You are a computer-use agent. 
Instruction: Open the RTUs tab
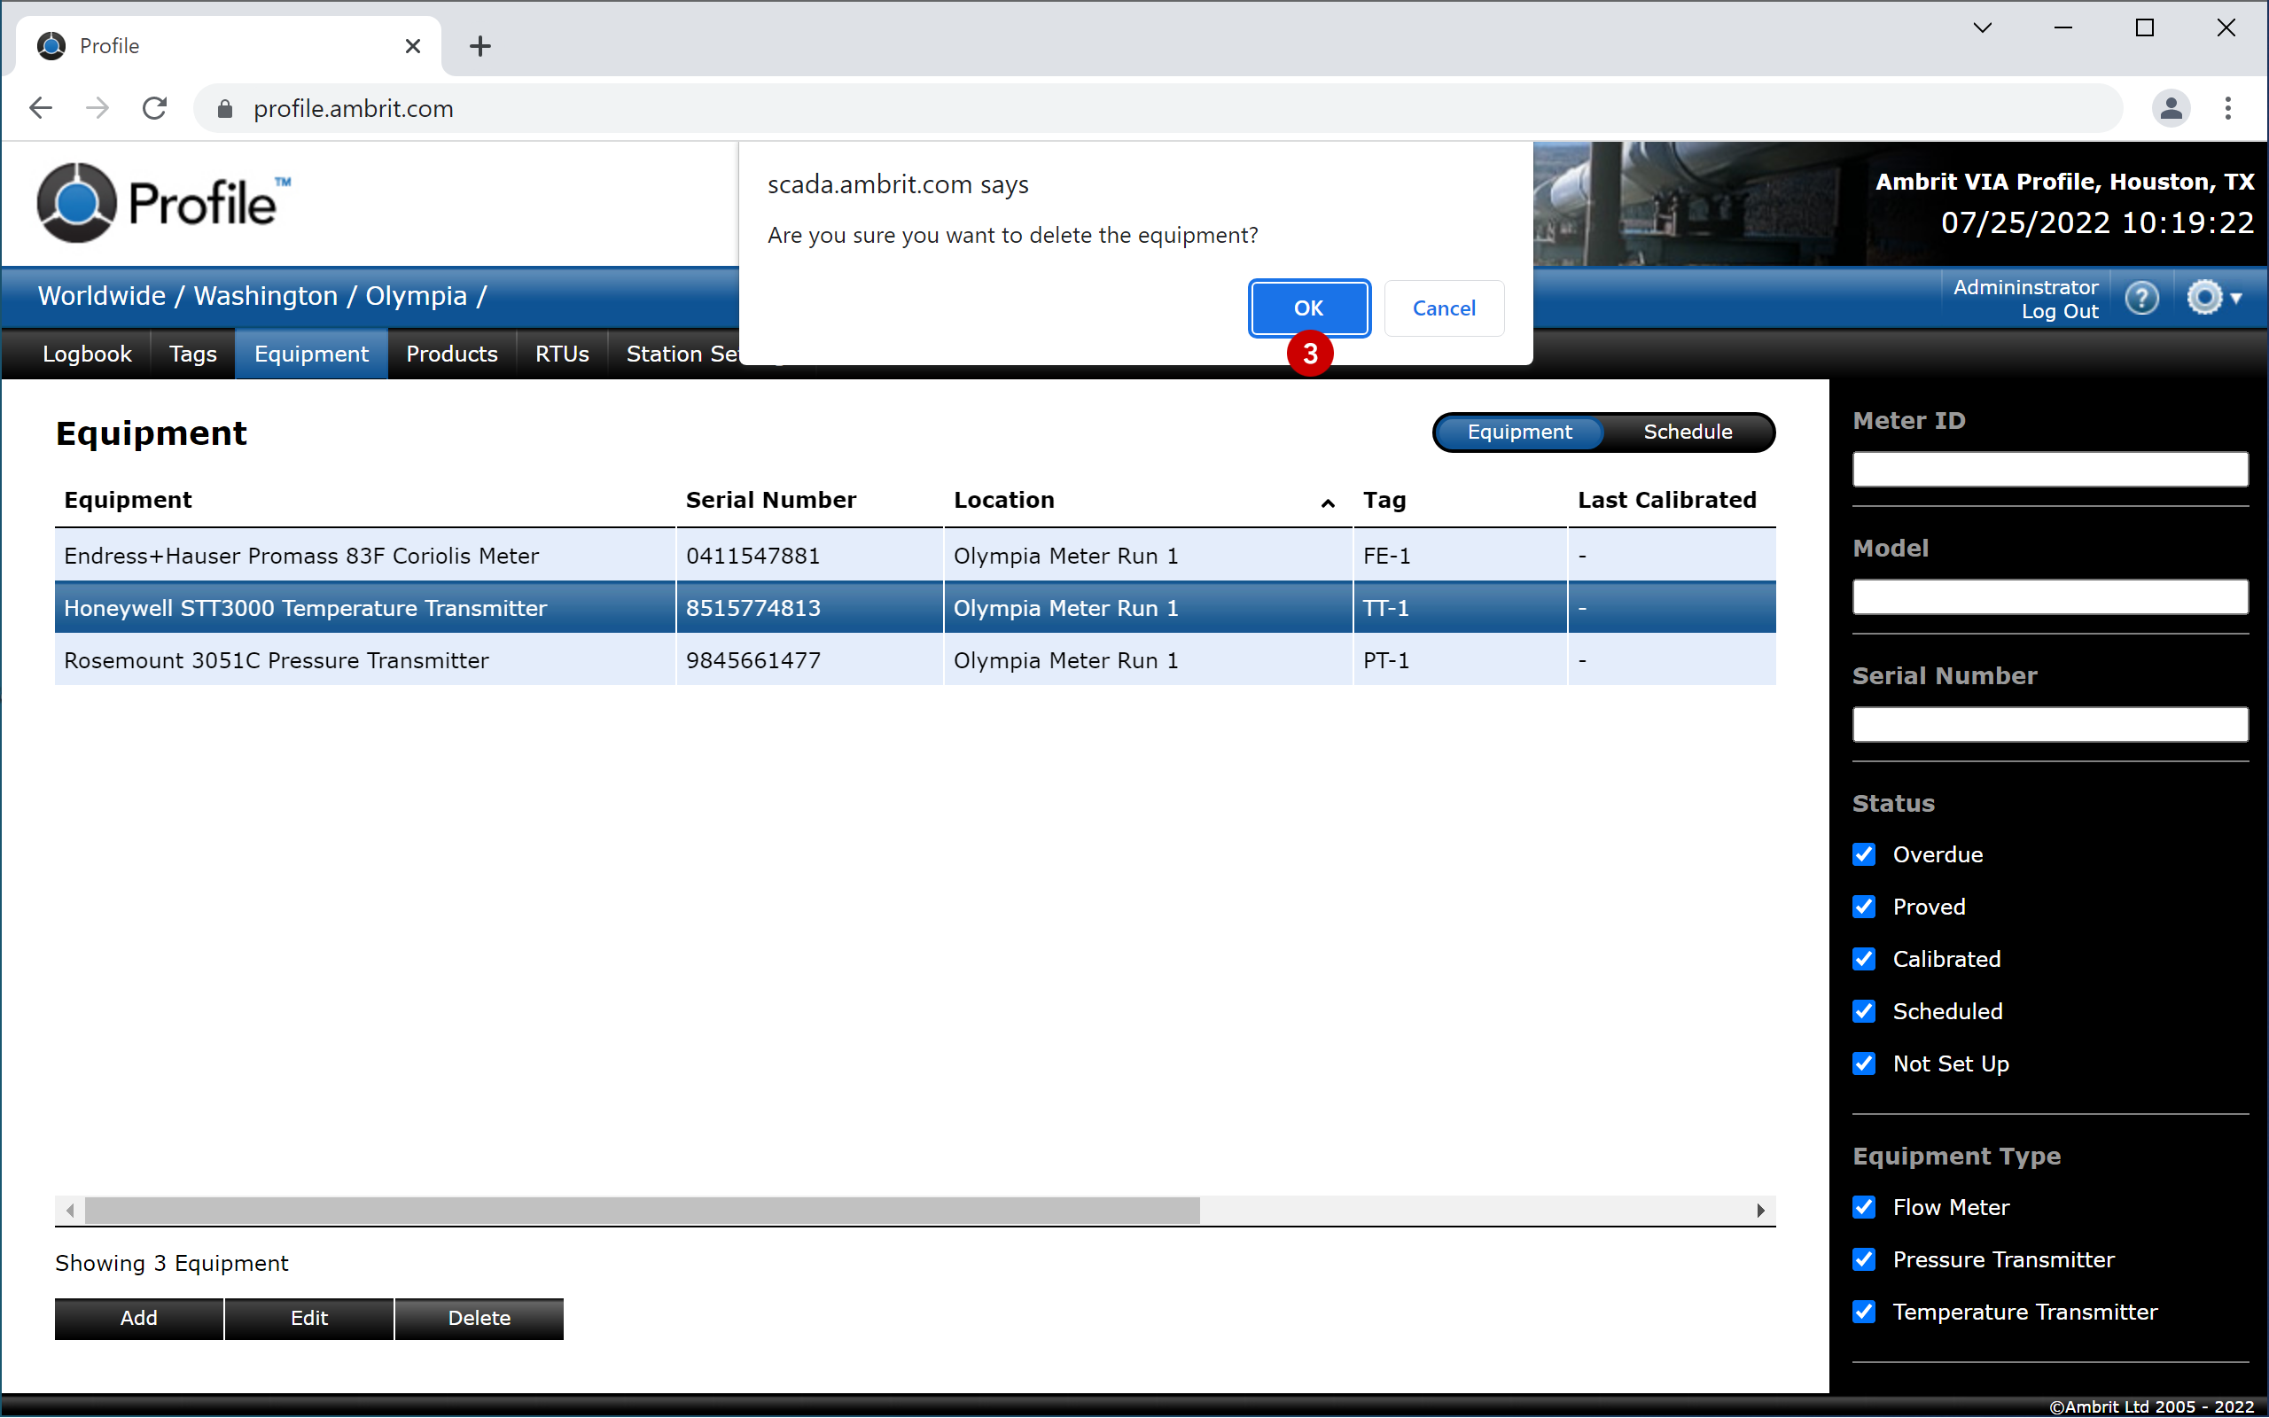[562, 354]
